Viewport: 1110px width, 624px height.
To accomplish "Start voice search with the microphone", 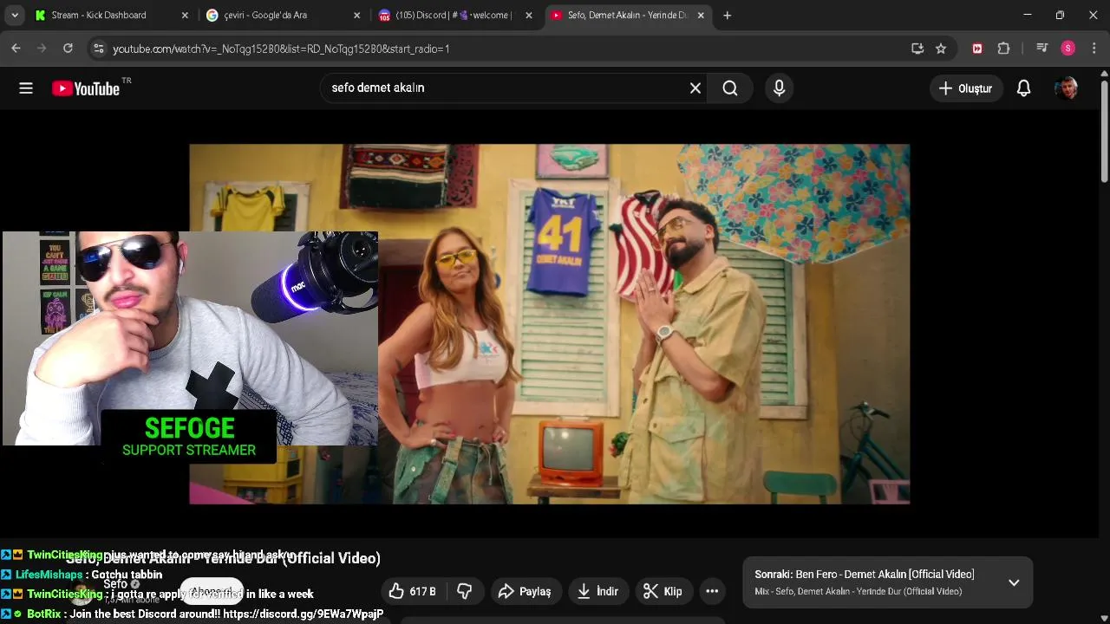I will [x=779, y=88].
